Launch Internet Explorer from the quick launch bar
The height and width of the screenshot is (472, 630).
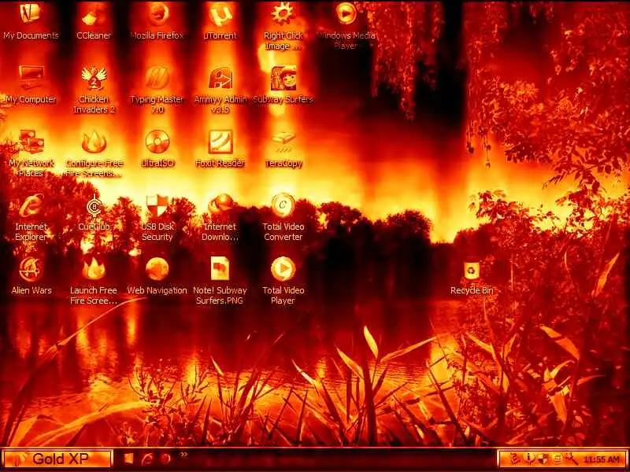tap(147, 458)
